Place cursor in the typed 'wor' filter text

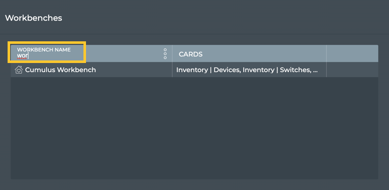click(22, 55)
